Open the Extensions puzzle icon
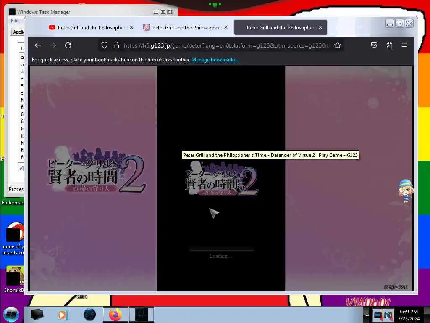Screen dimensions: 430x323 coord(389,45)
